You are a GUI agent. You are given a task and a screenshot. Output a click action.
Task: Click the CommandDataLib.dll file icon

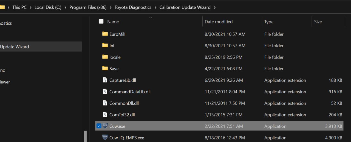pyautogui.click(x=105, y=91)
